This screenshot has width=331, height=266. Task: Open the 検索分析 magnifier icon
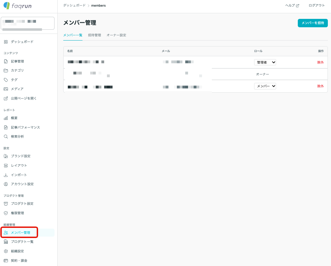(6, 137)
